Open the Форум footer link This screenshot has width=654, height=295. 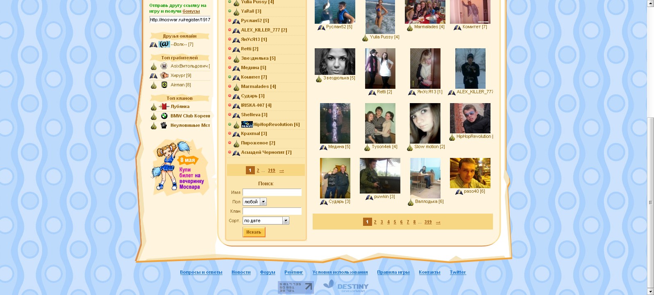tap(268, 272)
